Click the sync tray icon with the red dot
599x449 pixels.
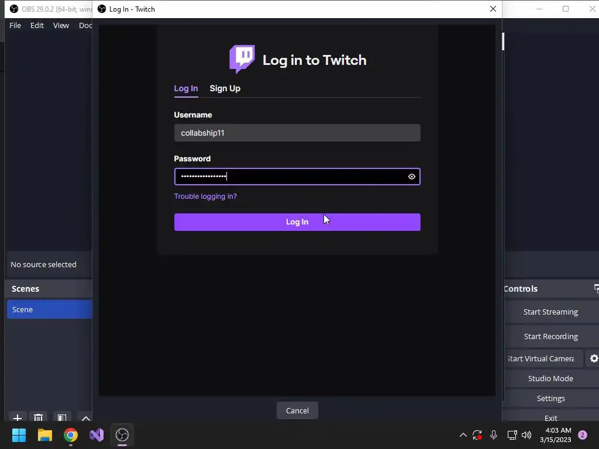[477, 435]
